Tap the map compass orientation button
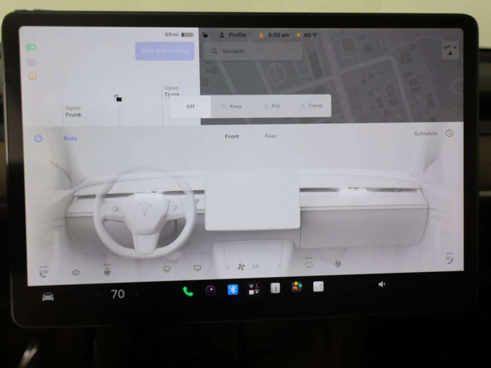The width and height of the screenshot is (491, 368). point(450,50)
